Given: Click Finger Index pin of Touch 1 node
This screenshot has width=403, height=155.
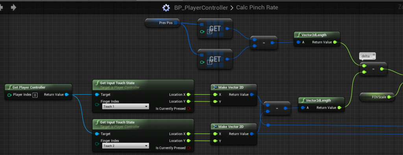Looking at the screenshot, I should (97, 104).
